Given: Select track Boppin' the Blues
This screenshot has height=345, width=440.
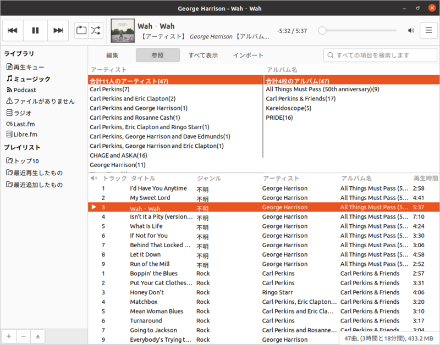Looking at the screenshot, I should tap(264, 274).
